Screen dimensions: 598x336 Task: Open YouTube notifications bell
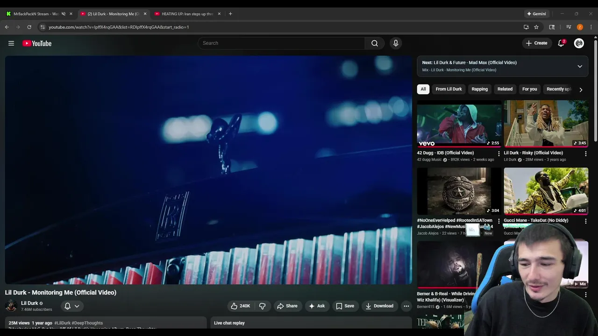pos(561,43)
